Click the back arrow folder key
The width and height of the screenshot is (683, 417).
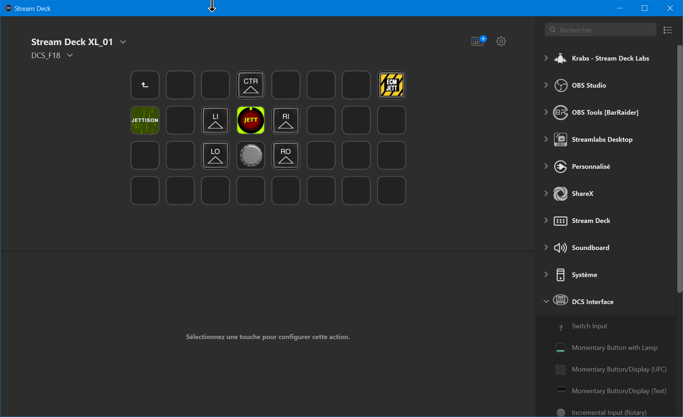click(145, 85)
